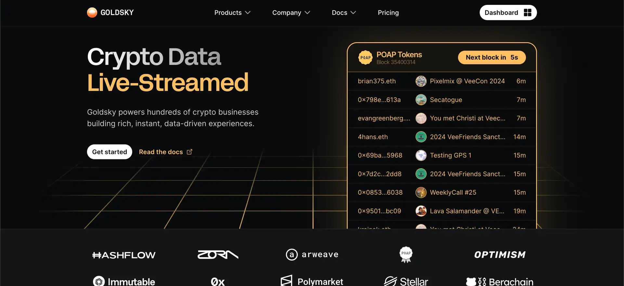This screenshot has height=286, width=624.
Task: Click the Goldsky sun logo icon
Action: pos(92,13)
